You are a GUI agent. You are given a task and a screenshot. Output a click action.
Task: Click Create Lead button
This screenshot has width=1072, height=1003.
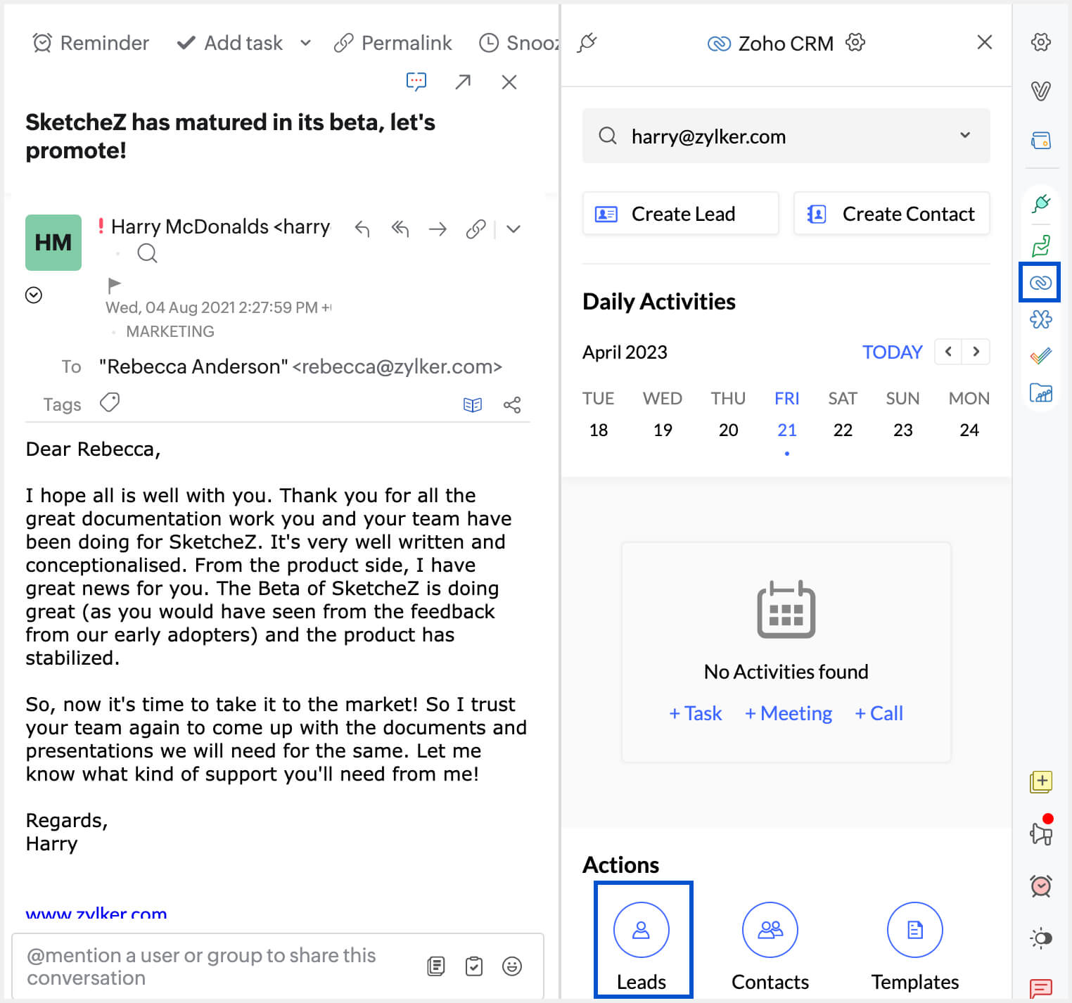[681, 213]
